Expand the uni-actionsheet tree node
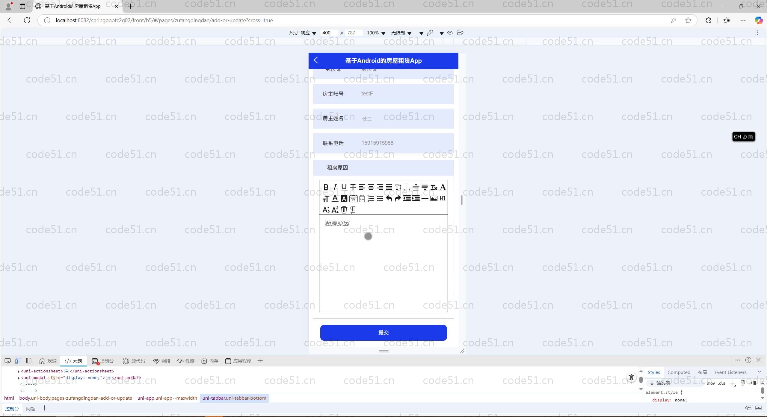 coord(19,371)
